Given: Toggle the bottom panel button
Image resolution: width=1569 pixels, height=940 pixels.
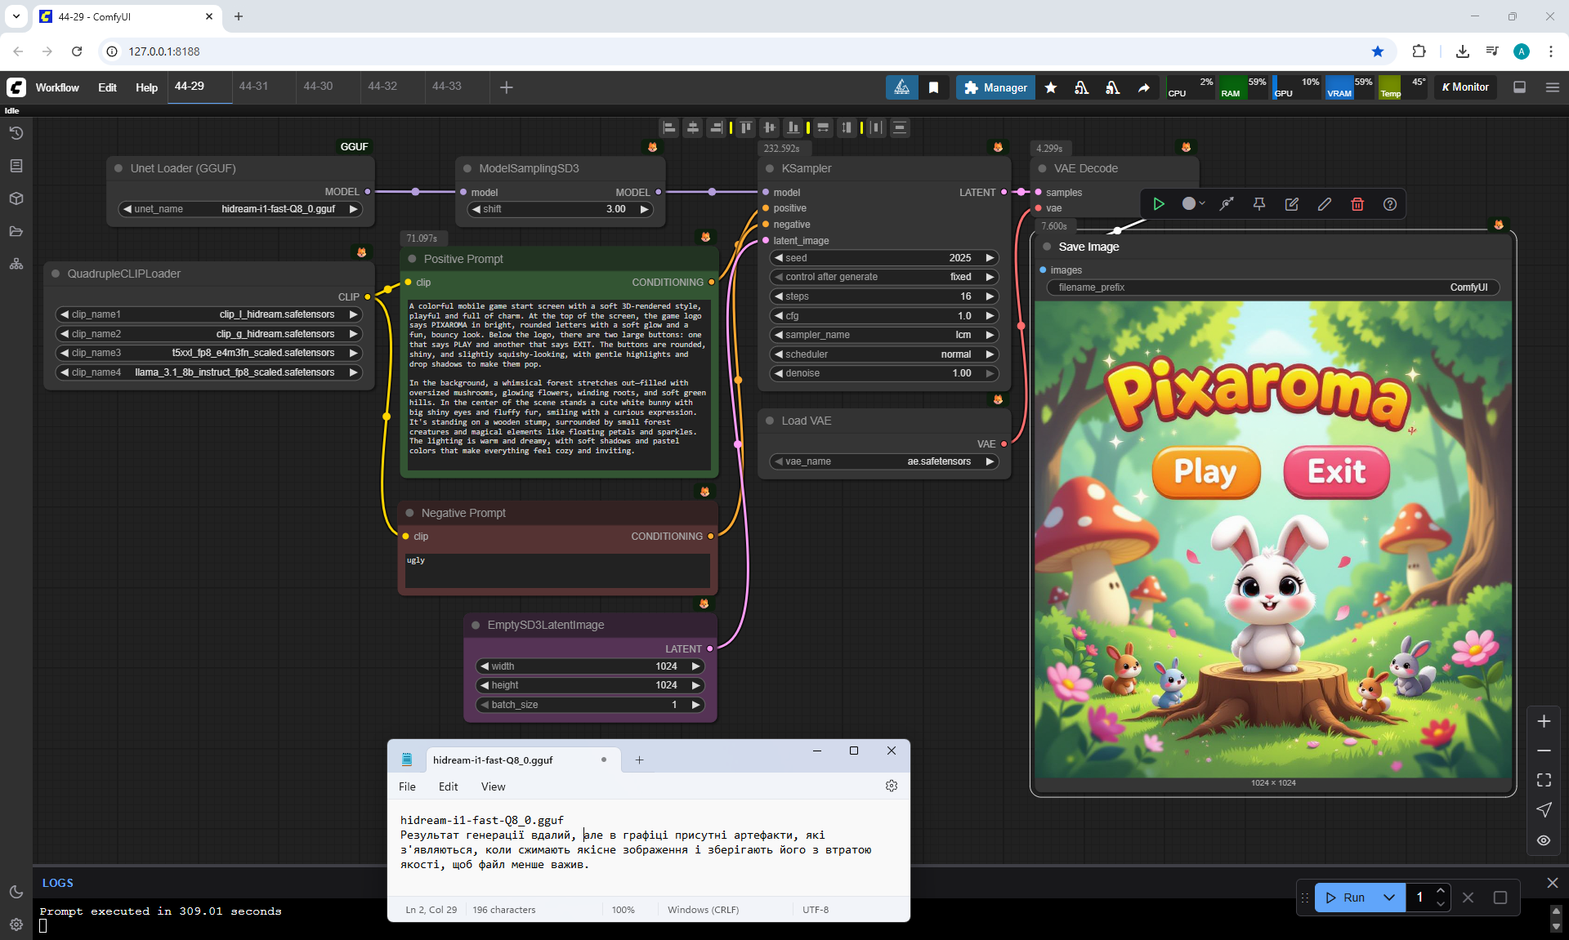Looking at the screenshot, I should point(1520,87).
